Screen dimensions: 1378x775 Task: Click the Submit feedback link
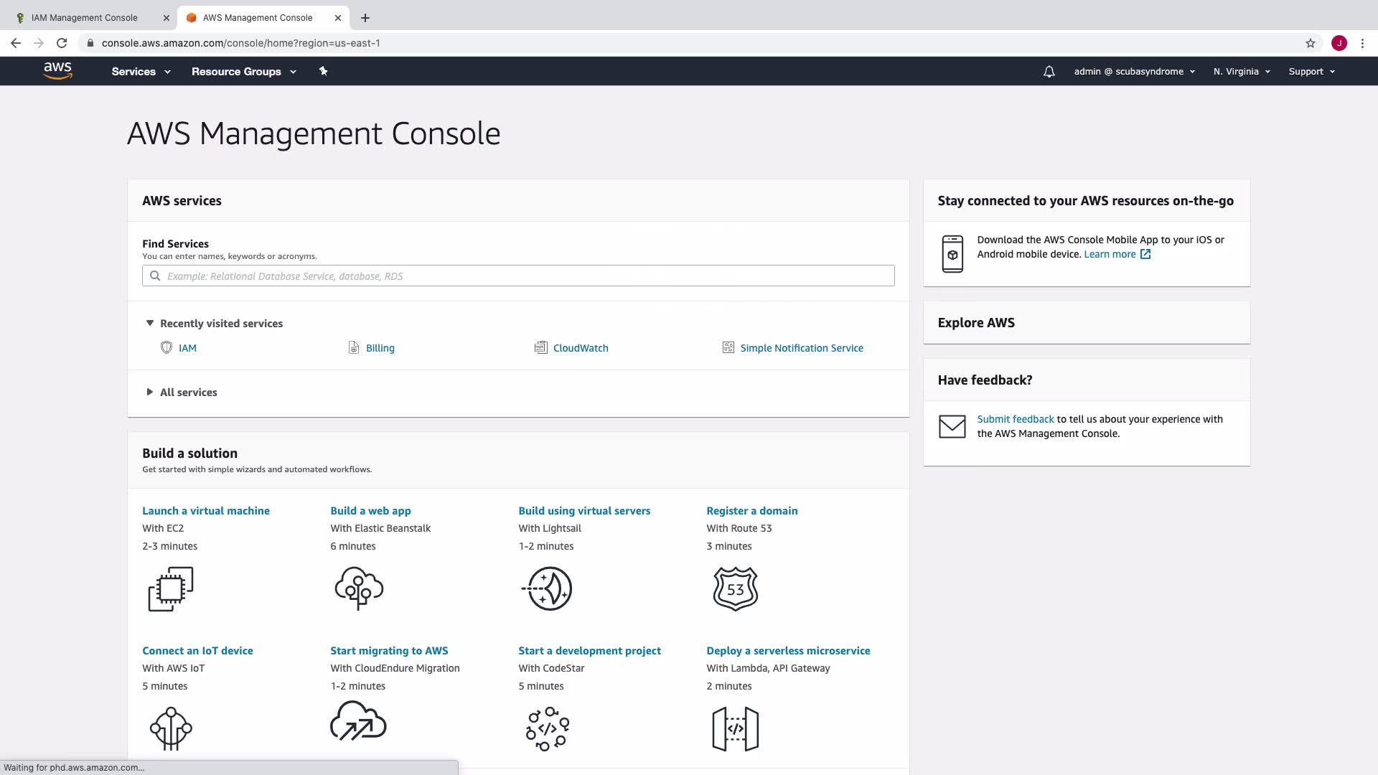(1015, 419)
